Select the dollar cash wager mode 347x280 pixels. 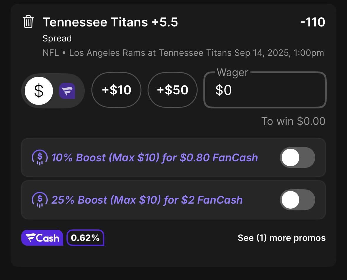point(39,90)
